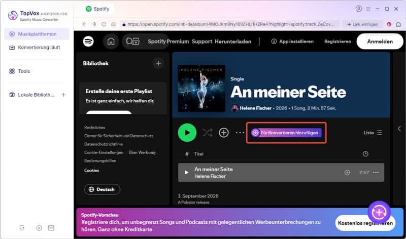Image resolution: width=406 pixels, height=239 pixels.
Task: Open Support link
Action: tap(202, 42)
